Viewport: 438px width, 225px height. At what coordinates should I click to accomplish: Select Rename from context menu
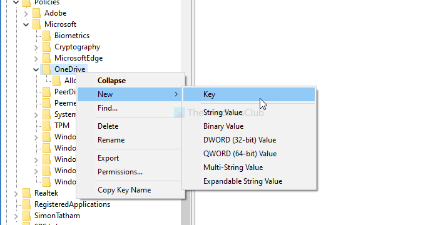(x=111, y=140)
